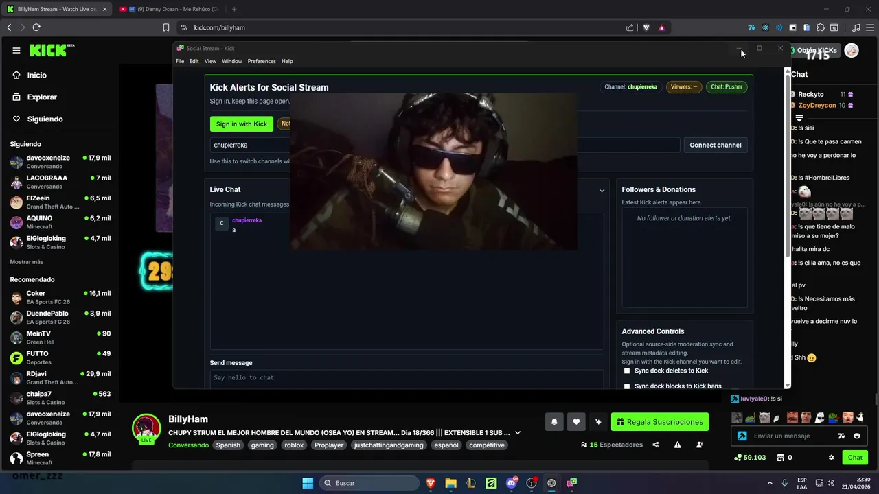This screenshot has width=879, height=494.
Task: Click the sparkle icon beside the heart button
Action: (x=598, y=422)
